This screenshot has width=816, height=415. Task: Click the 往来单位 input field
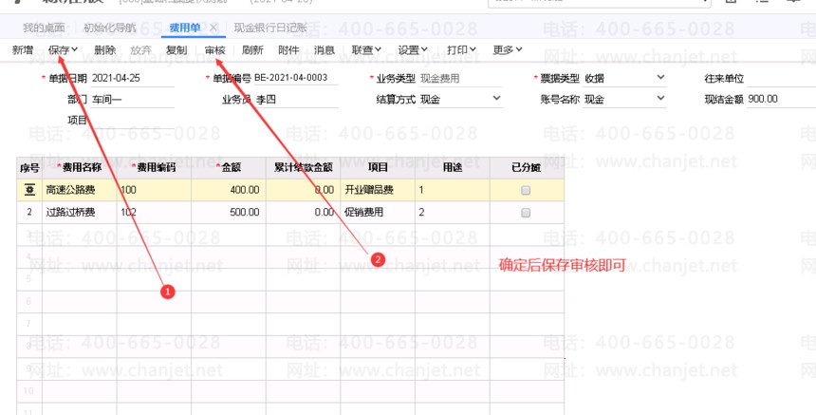(x=781, y=78)
